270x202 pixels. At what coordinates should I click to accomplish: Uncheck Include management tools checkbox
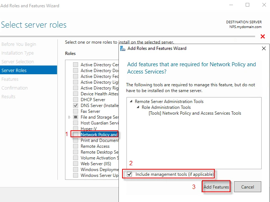[x=130, y=174]
